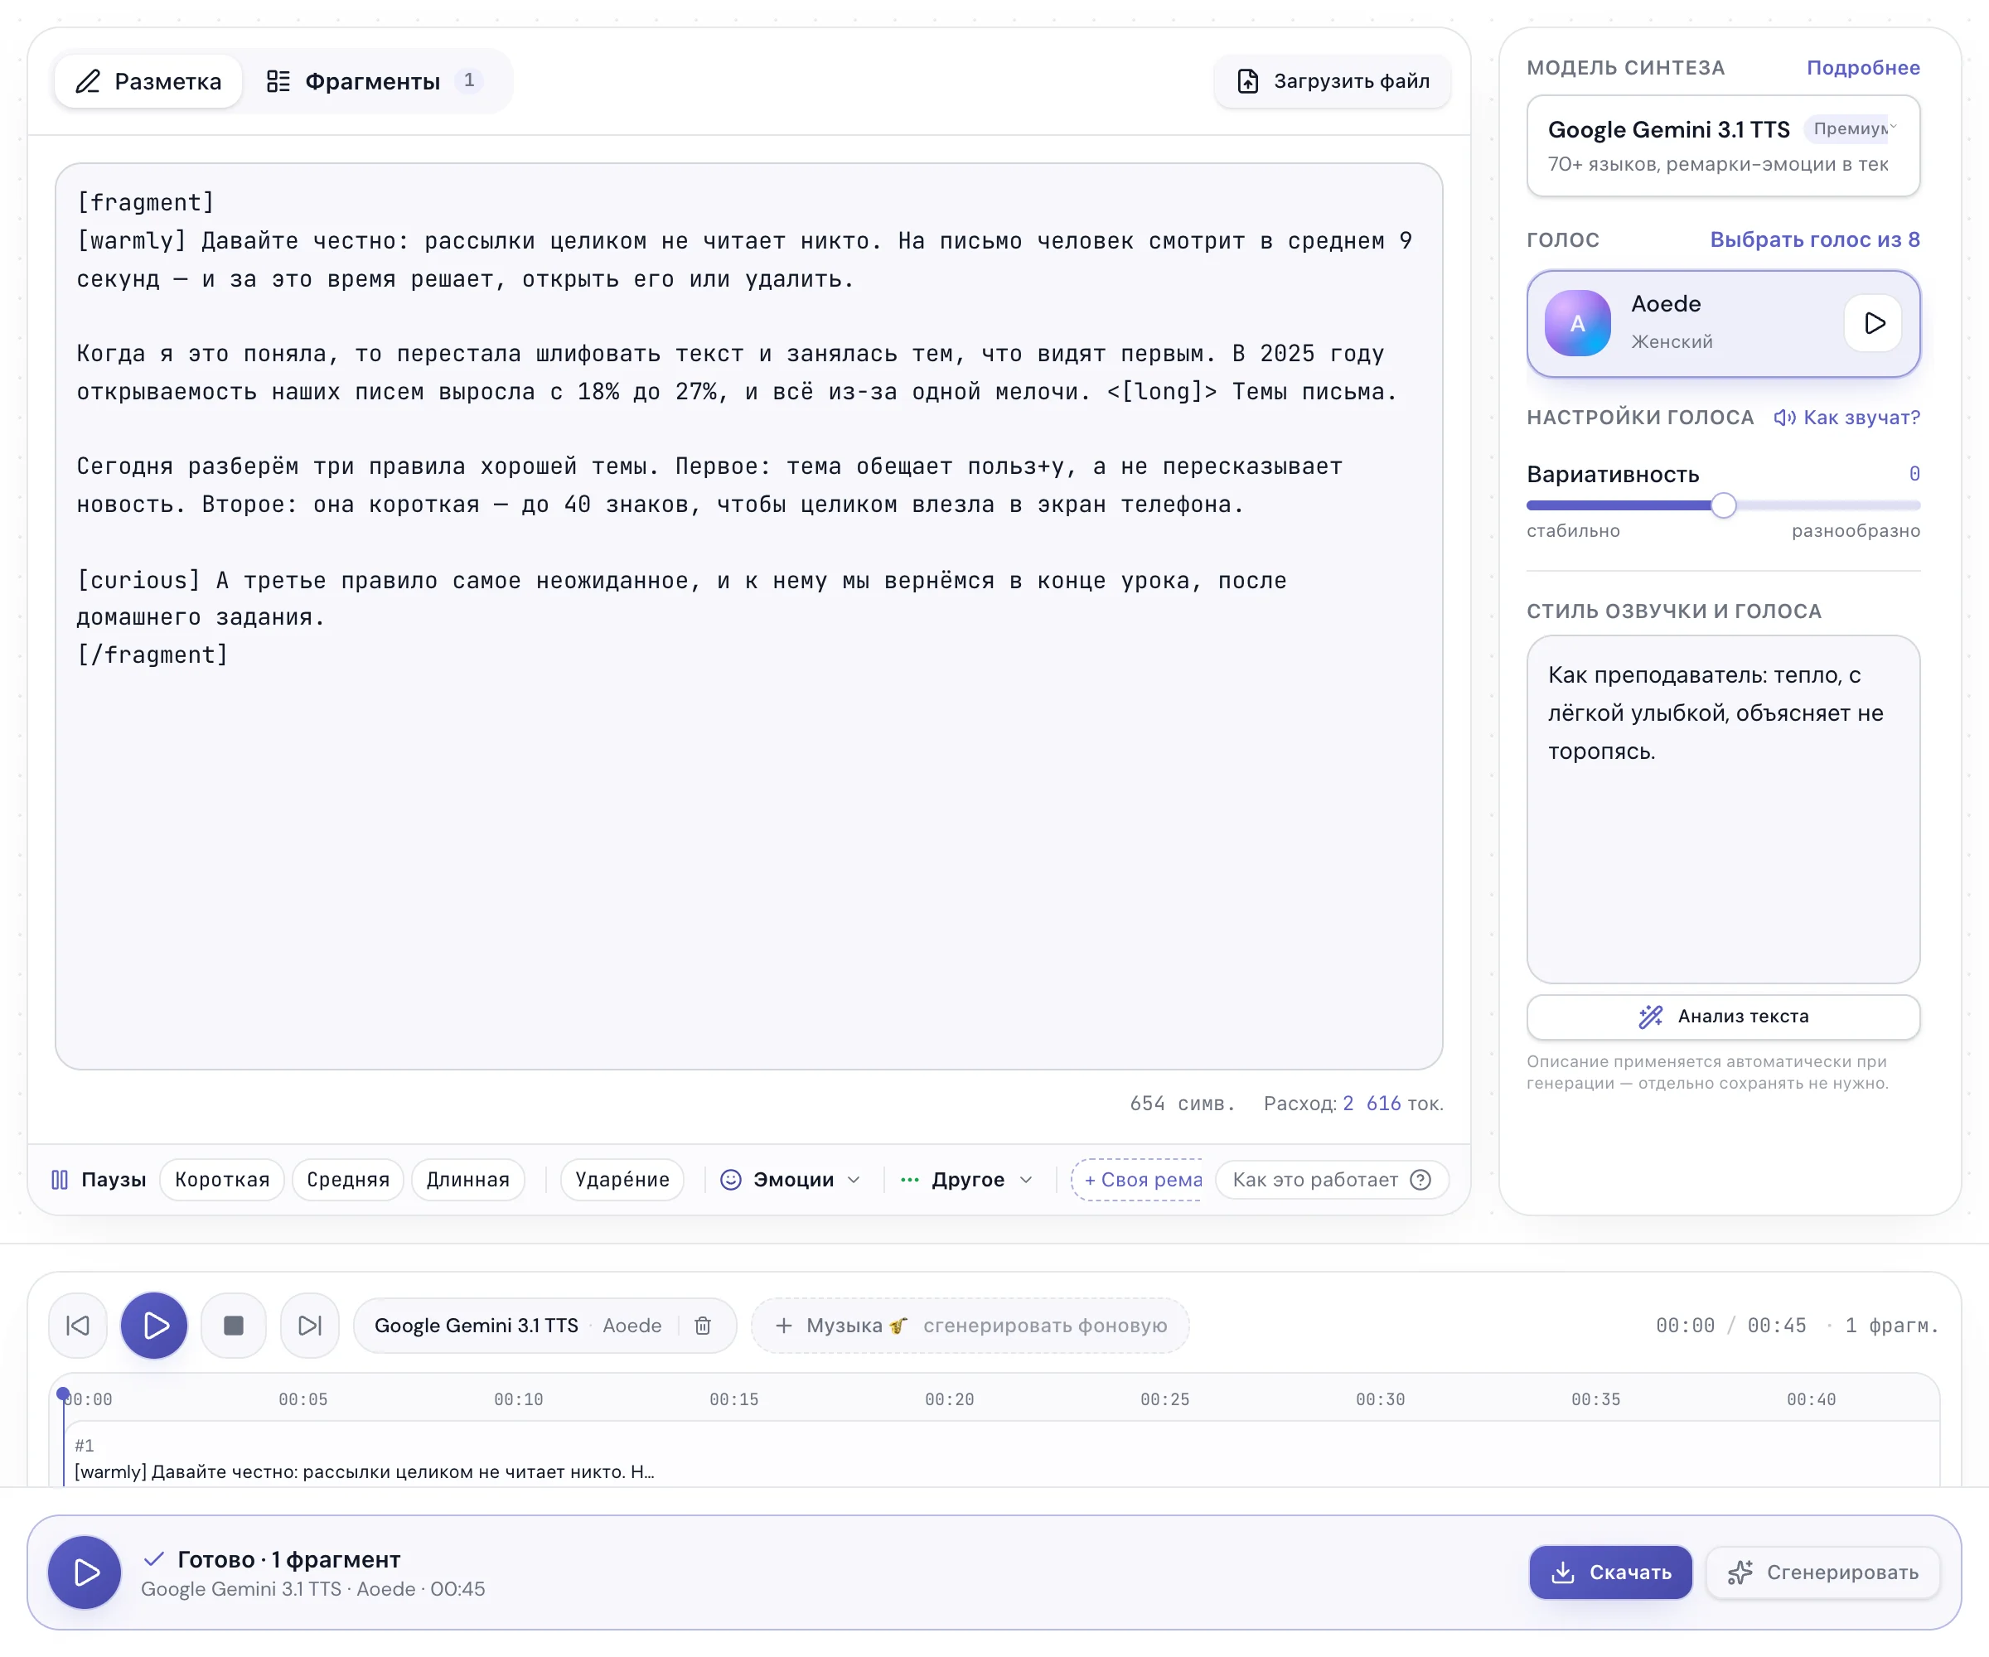Insert a Средняя pause

coord(347,1180)
